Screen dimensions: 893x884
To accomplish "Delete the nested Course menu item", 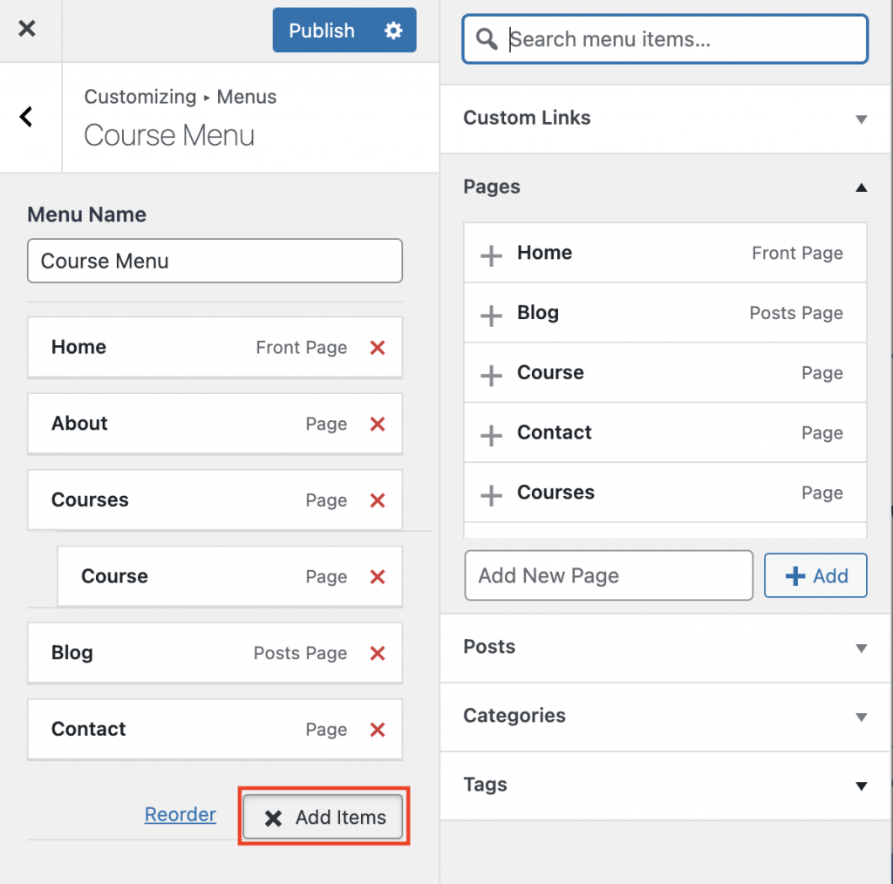I will tap(377, 576).
